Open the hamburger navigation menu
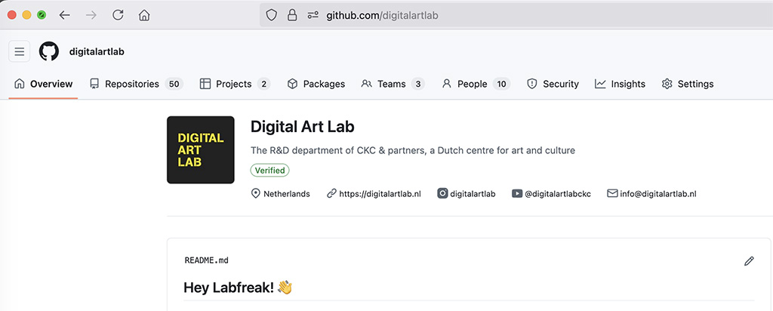 20,51
